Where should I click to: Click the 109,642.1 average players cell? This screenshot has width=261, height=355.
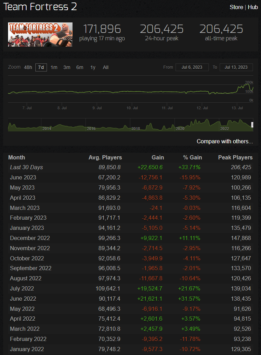click(108, 289)
